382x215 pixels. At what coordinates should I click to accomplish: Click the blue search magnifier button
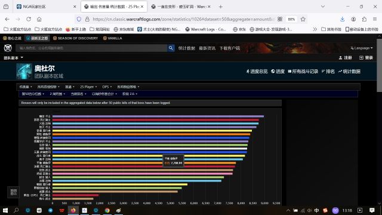click(171, 48)
